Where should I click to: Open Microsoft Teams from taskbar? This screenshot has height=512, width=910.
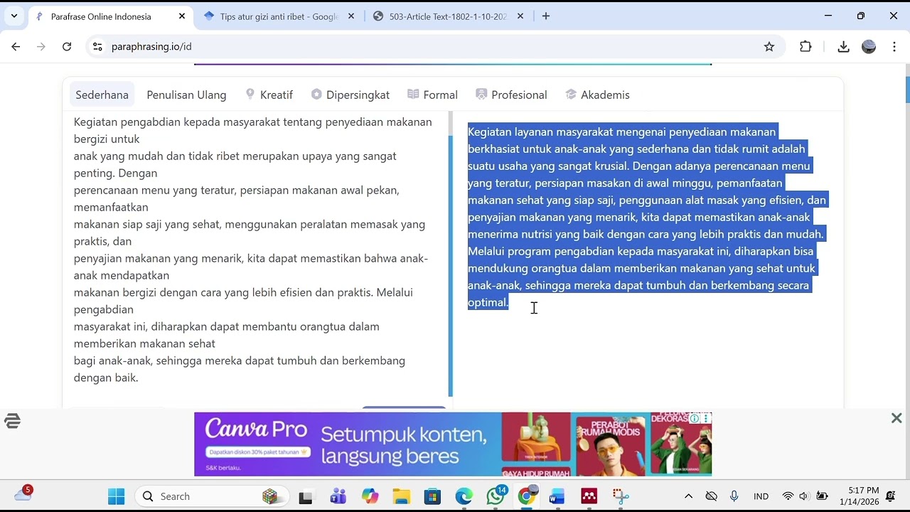pyautogui.click(x=338, y=496)
